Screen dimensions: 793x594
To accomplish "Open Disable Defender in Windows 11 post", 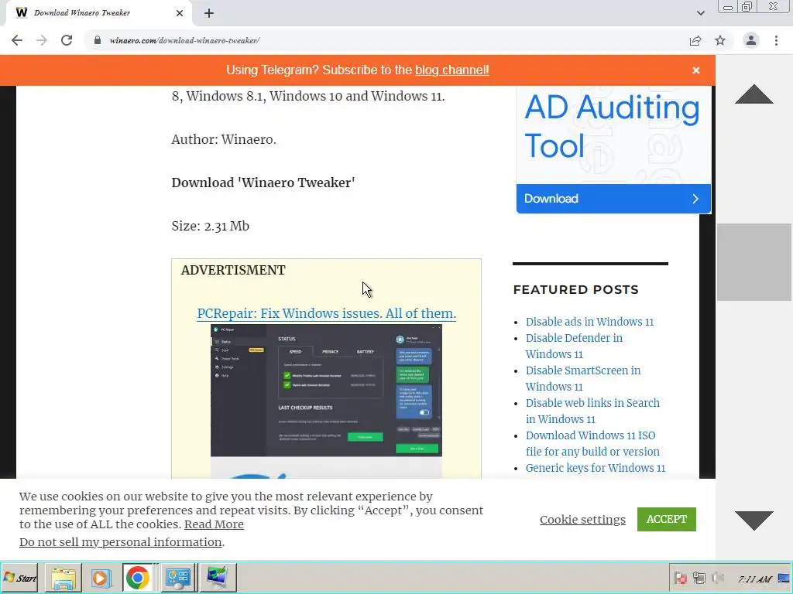I will (574, 346).
